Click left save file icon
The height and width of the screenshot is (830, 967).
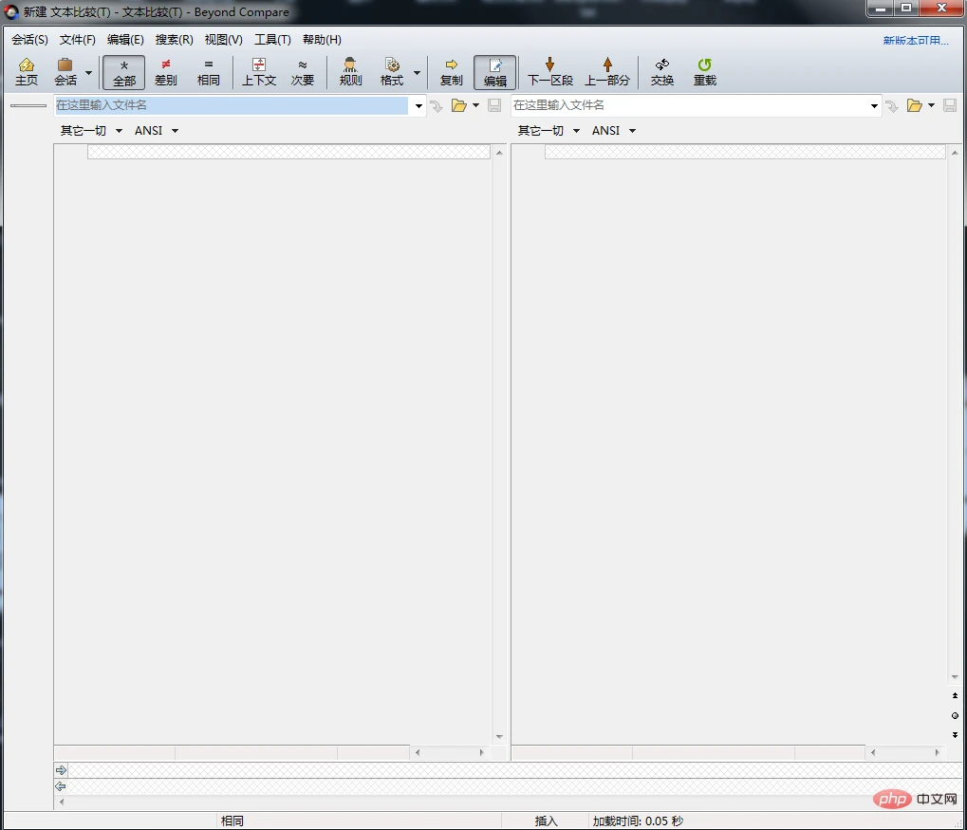[494, 105]
